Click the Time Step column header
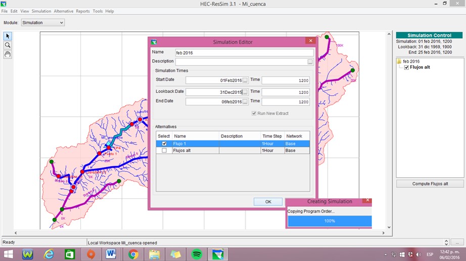The height and width of the screenshot is (261, 466). pyautogui.click(x=272, y=136)
